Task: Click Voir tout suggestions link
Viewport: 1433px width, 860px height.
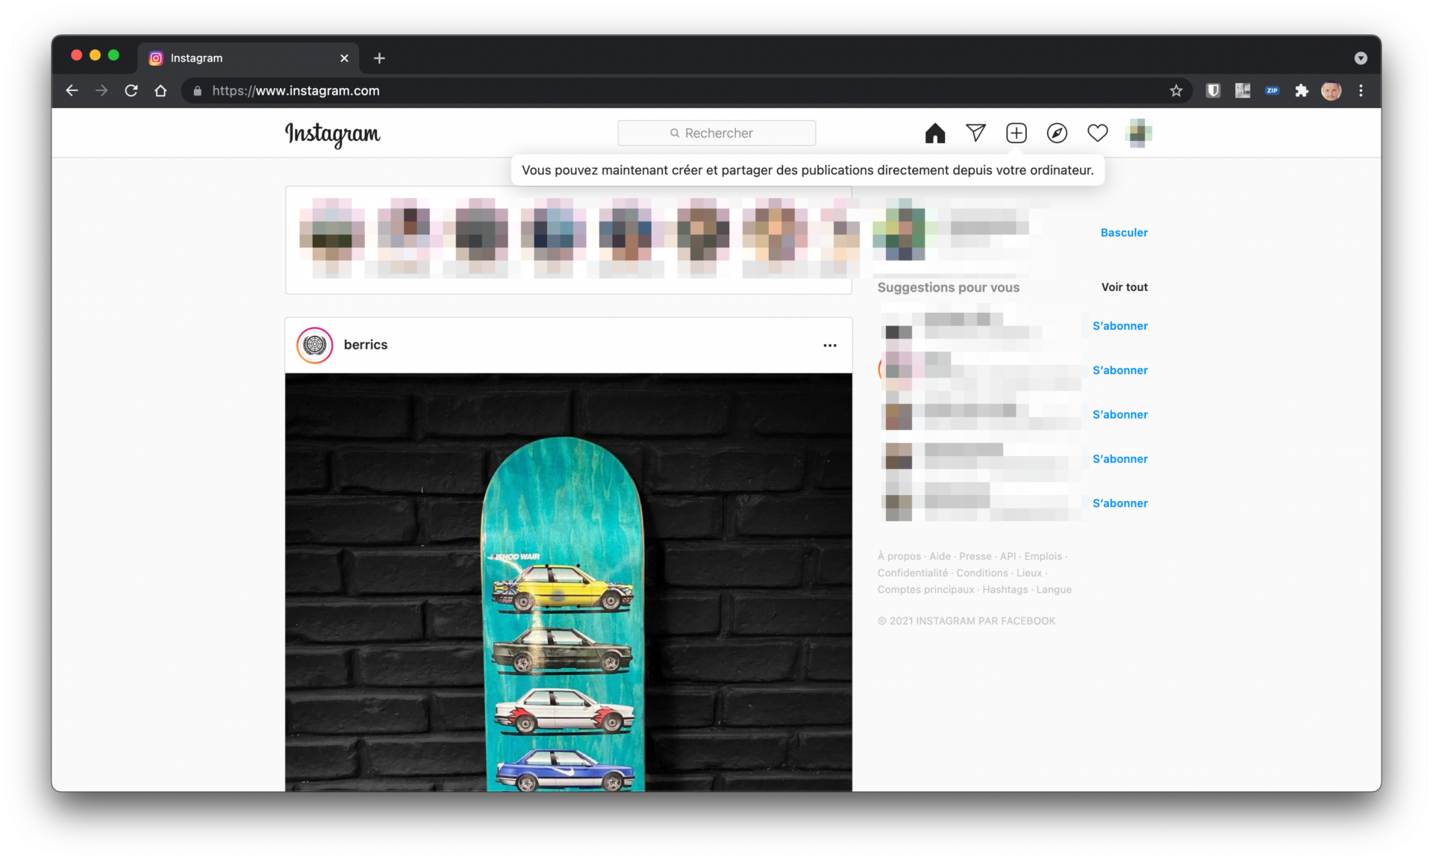Action: coord(1124,287)
